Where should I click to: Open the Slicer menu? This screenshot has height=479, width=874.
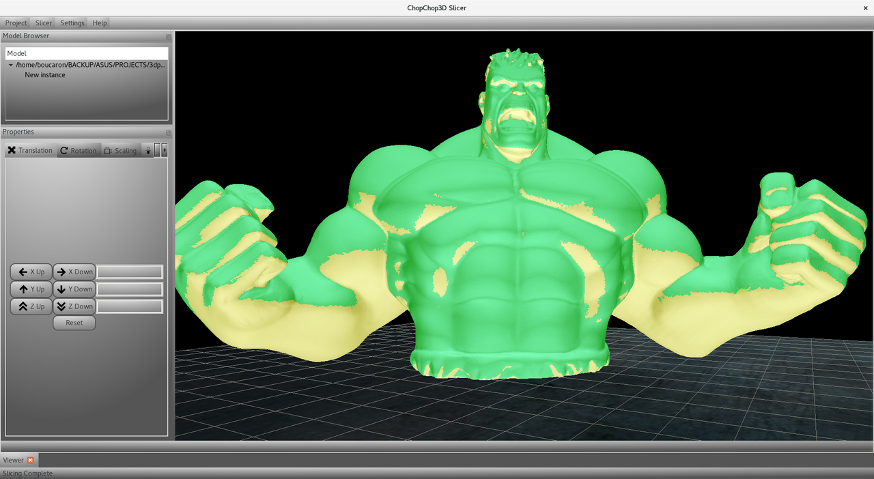44,23
